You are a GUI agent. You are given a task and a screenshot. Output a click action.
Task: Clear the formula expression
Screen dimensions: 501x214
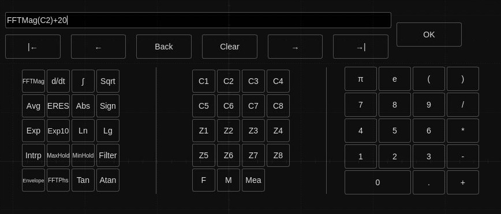230,47
